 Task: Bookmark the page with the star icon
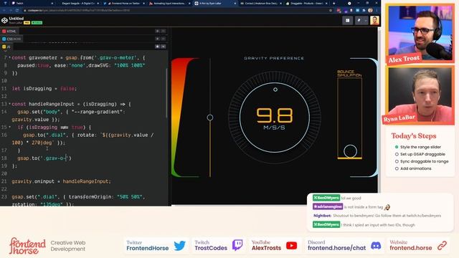(x=331, y=10)
